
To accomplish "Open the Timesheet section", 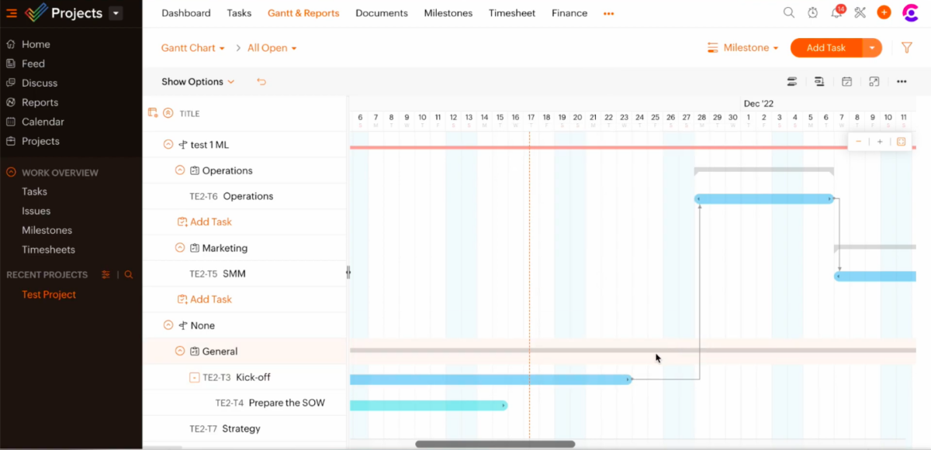I will tap(512, 13).
